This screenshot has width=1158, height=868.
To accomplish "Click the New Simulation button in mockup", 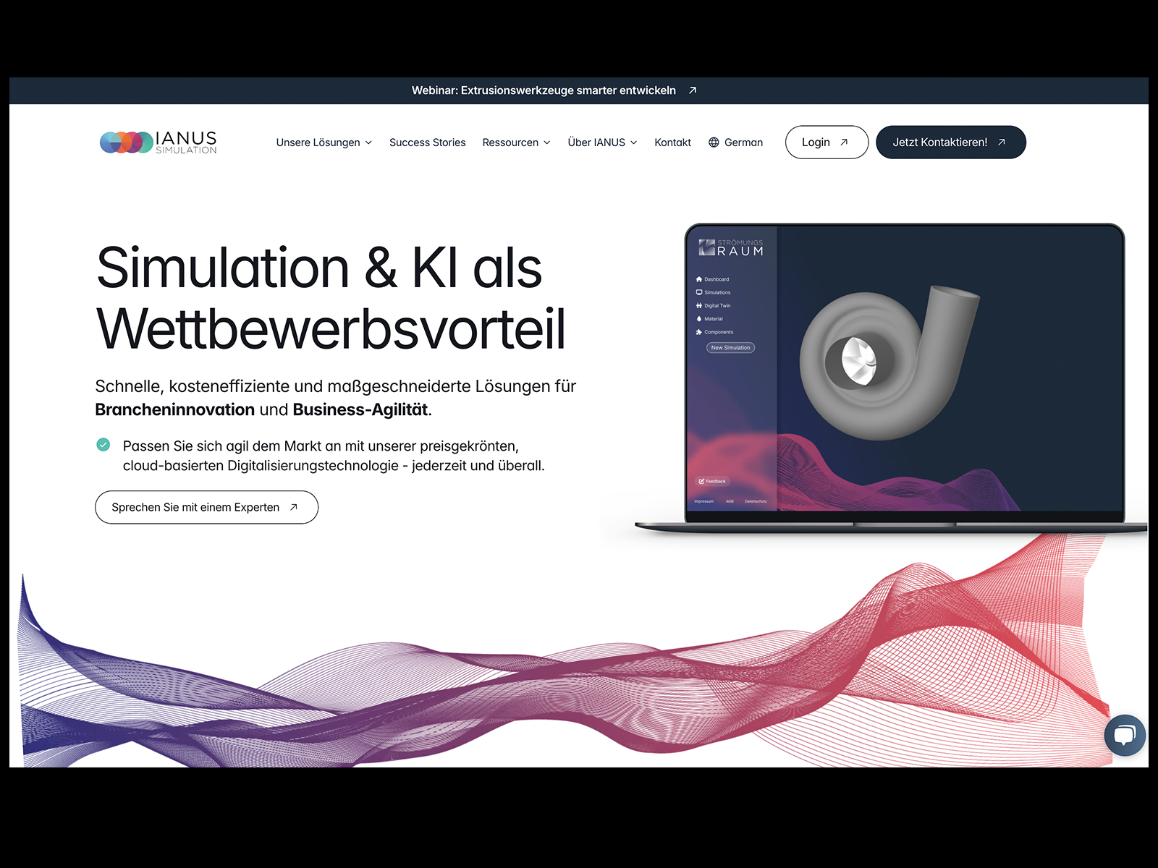I will click(730, 348).
